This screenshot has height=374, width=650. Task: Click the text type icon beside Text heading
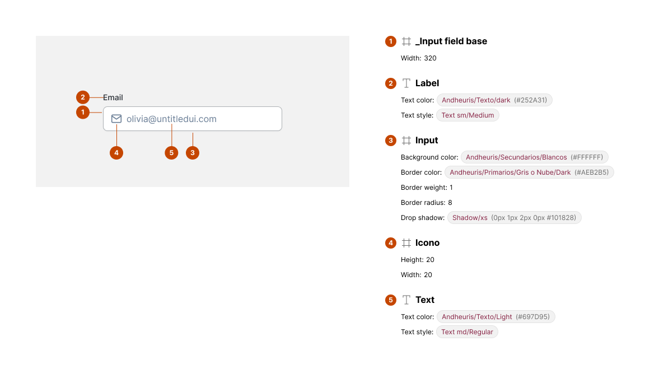(x=406, y=300)
